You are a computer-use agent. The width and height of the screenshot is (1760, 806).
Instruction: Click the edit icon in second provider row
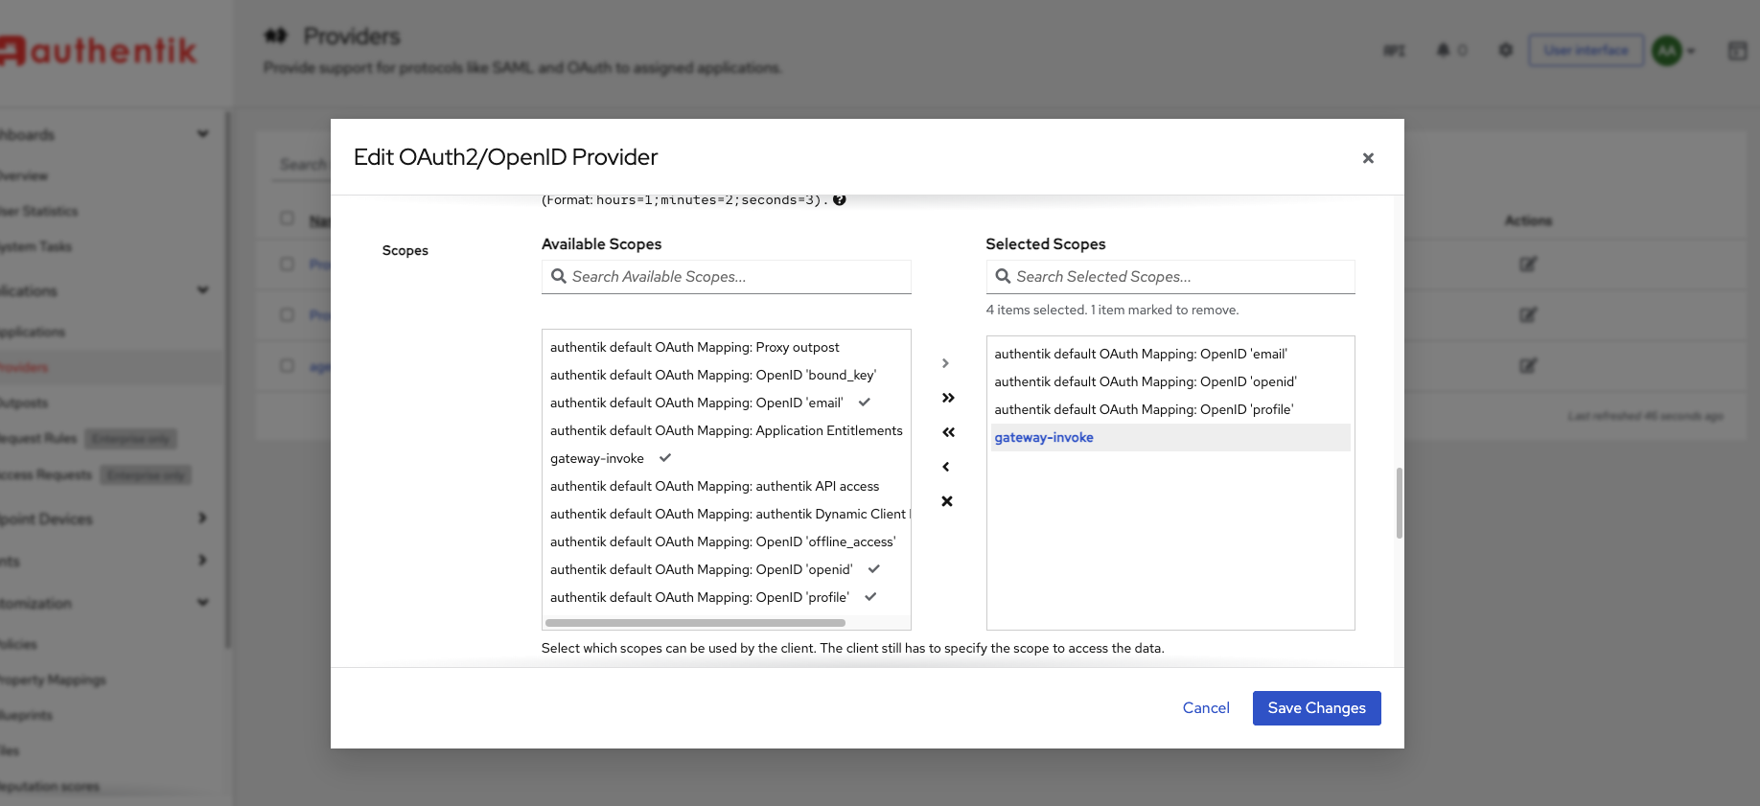(x=1528, y=315)
